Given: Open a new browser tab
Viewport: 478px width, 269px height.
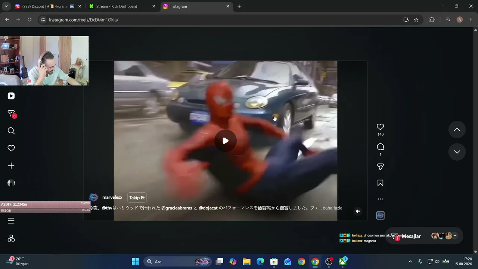Looking at the screenshot, I should (239, 6).
